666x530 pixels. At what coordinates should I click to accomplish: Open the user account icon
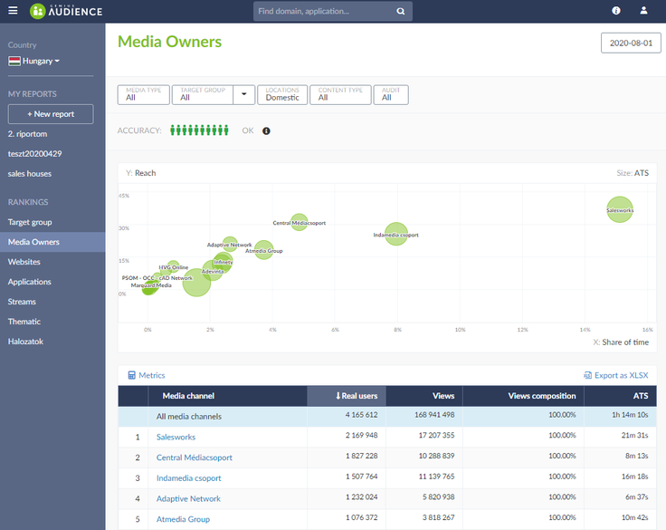[643, 11]
